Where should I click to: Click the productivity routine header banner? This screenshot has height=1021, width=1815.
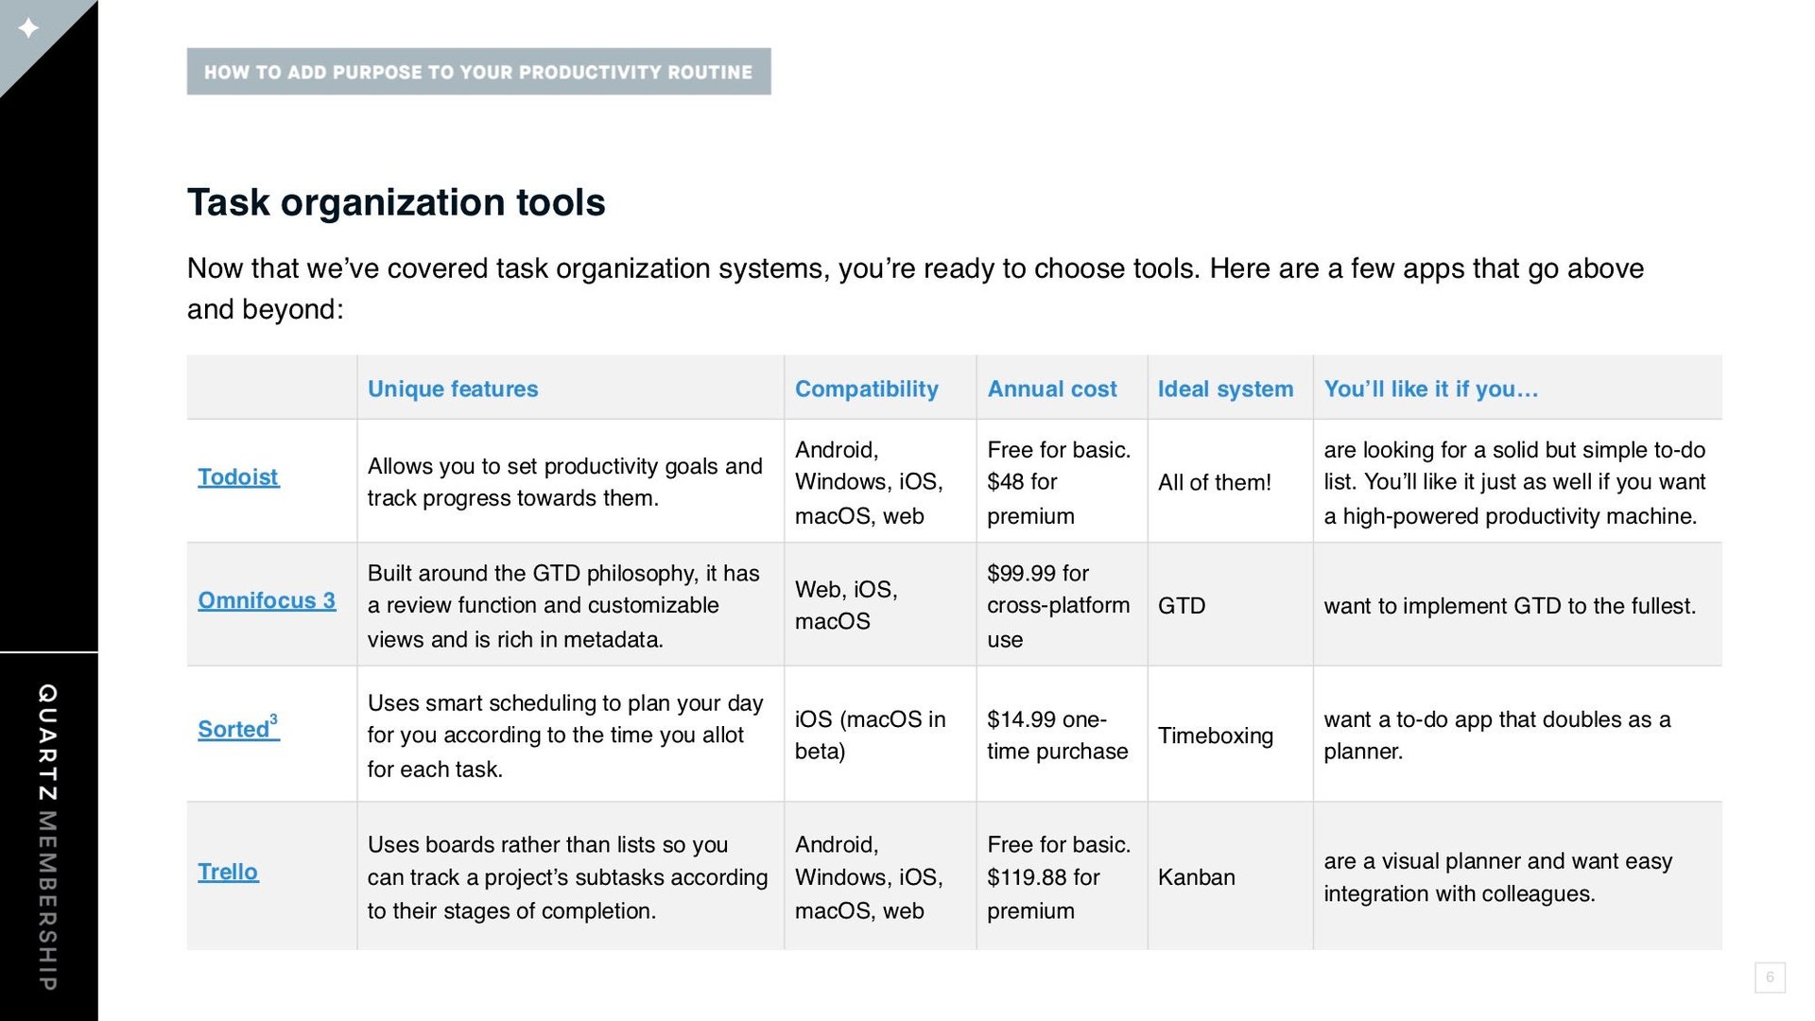point(478,72)
